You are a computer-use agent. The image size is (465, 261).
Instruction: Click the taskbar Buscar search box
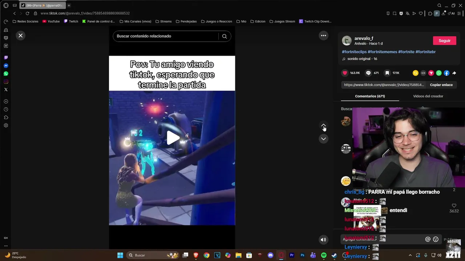pos(153,255)
